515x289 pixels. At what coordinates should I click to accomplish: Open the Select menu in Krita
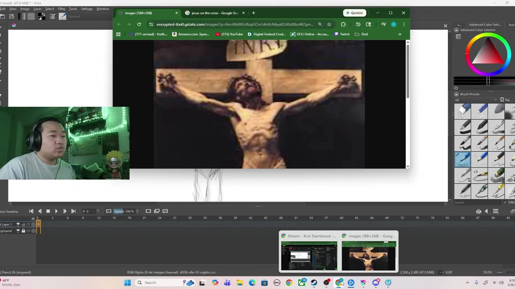tap(49, 9)
